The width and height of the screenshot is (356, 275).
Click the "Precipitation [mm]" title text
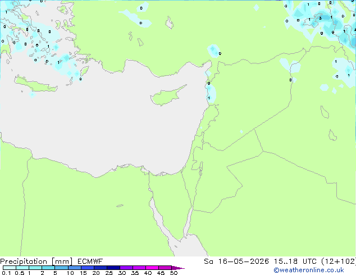(x=36, y=262)
